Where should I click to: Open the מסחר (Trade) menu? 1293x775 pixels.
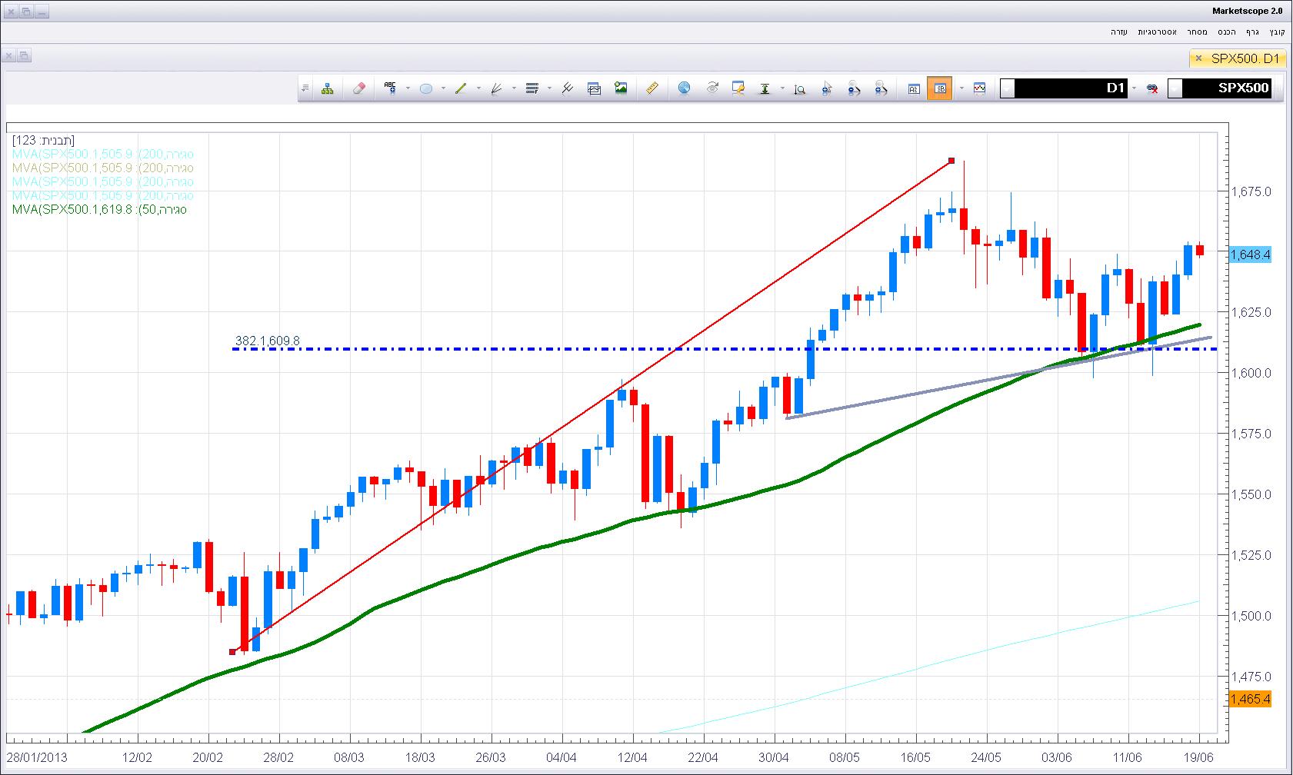click(1196, 32)
